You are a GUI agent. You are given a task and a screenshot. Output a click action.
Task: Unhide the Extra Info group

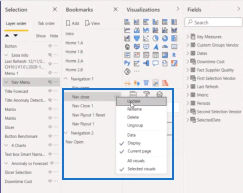coord(50,55)
